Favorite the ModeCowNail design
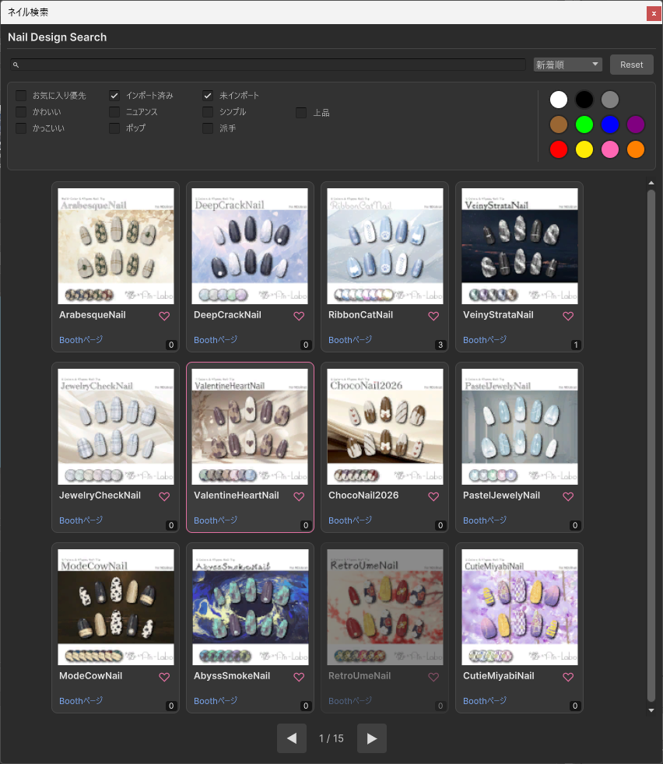The image size is (663, 764). 164,677
